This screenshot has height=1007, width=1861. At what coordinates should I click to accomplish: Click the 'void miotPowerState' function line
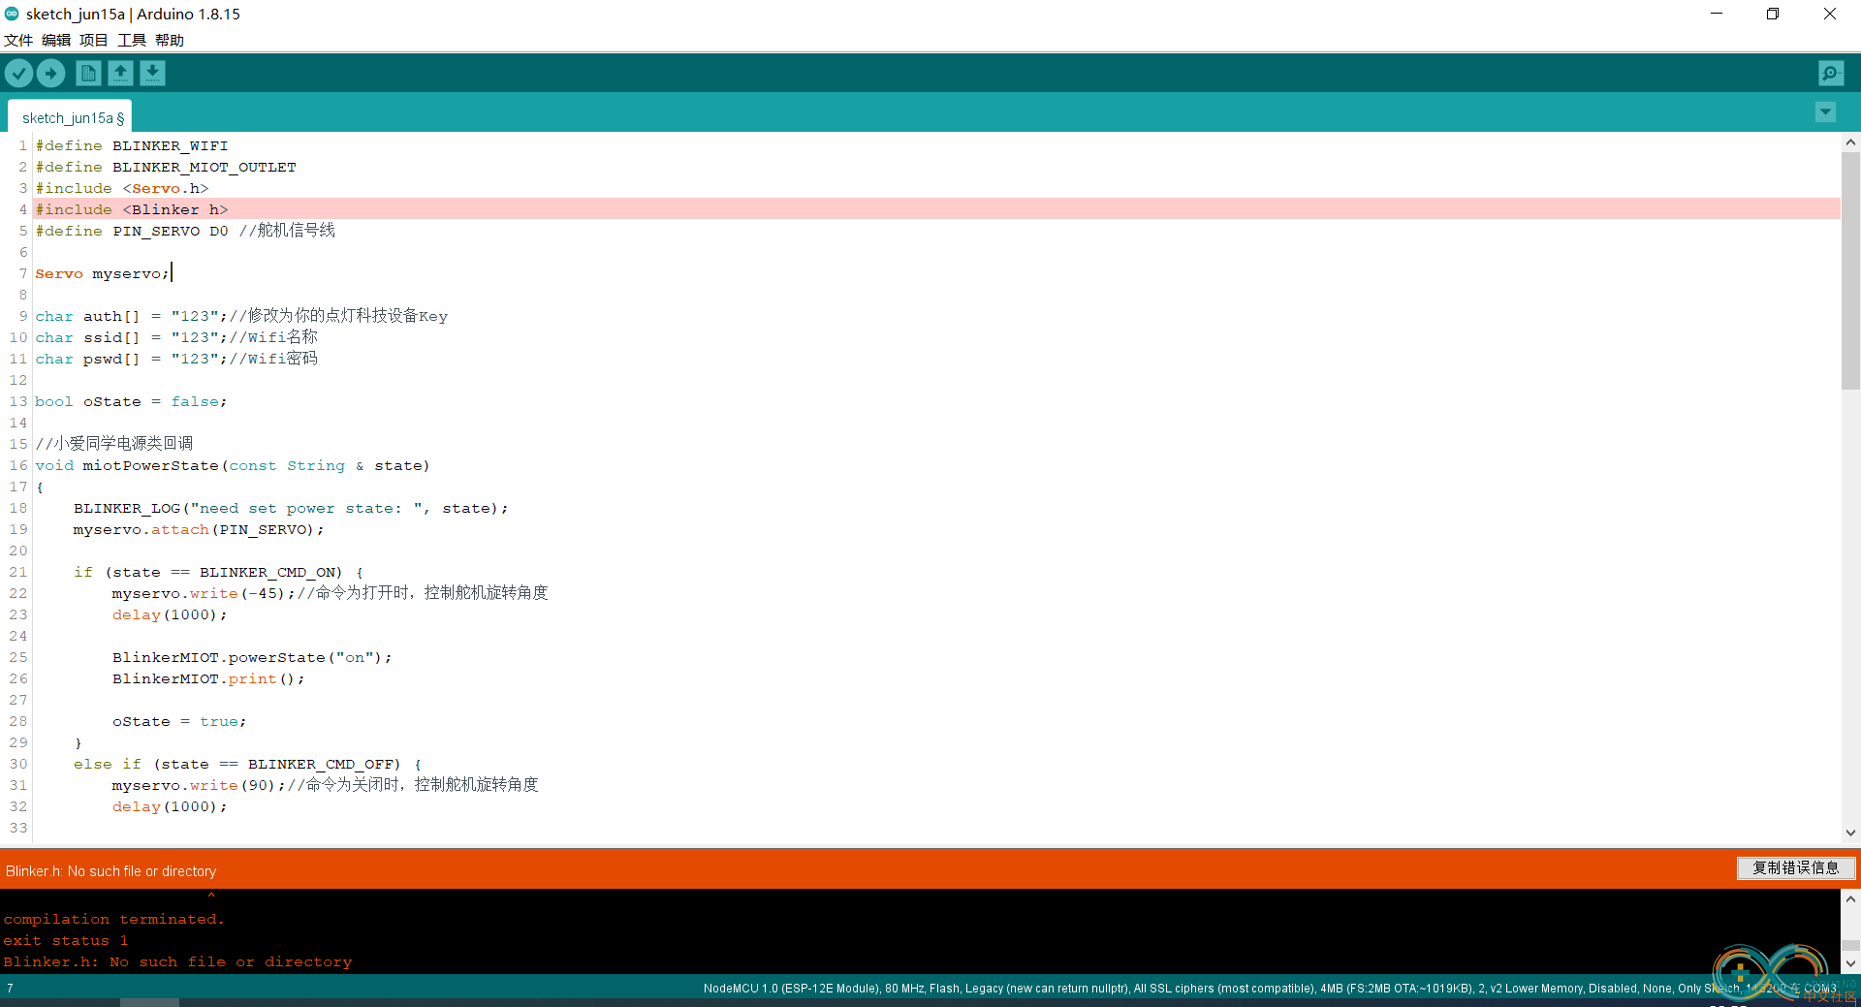[233, 465]
